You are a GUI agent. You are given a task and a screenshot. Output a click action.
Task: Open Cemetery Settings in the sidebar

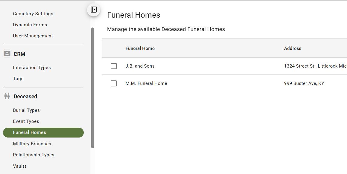click(x=33, y=14)
